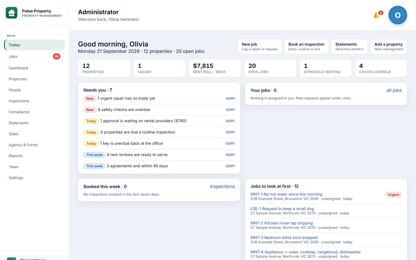Open MNT-1 No hot water since this morning
The height and width of the screenshot is (260, 416).
[x=286, y=194]
